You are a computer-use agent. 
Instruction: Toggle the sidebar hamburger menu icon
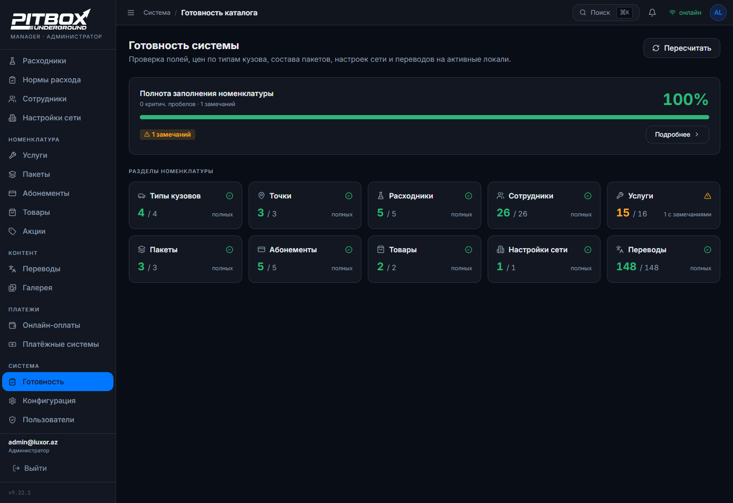131,13
